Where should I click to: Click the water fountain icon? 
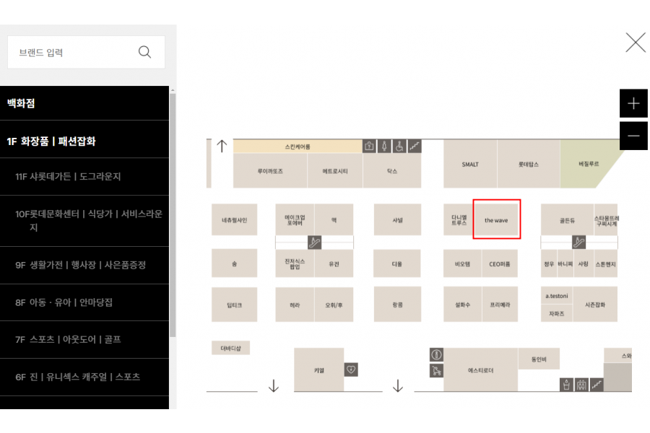pyautogui.click(x=565, y=385)
